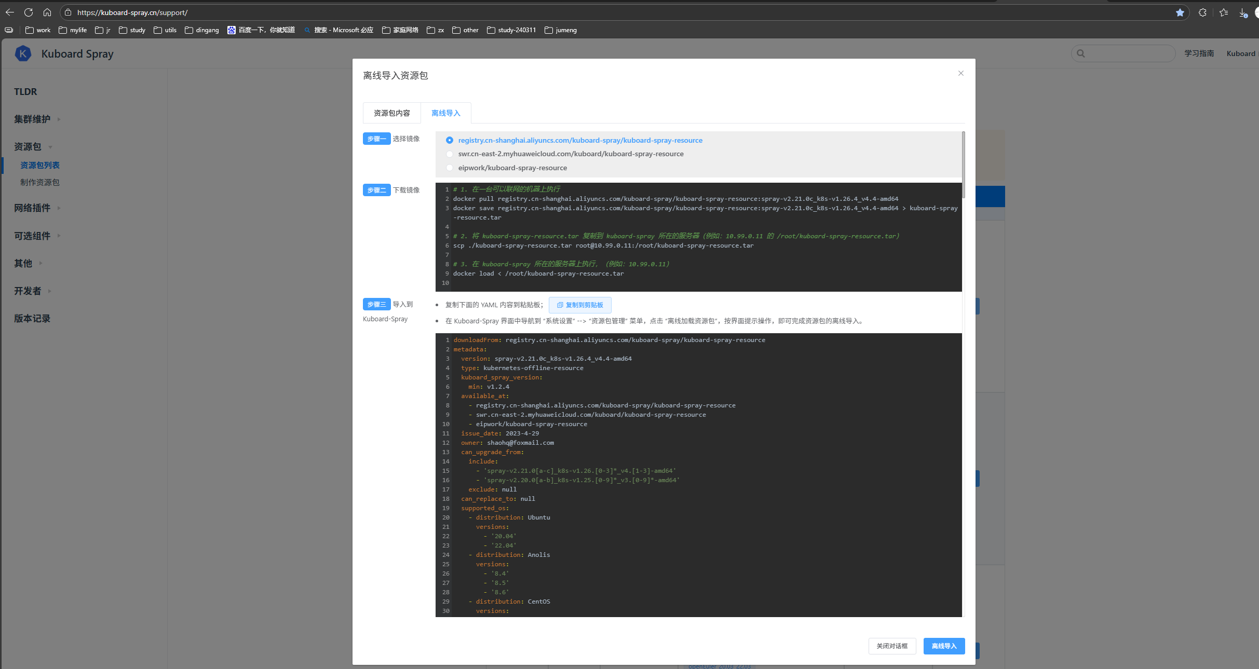Select the eipwork/kuboard-spray-resource radio option

click(450, 168)
